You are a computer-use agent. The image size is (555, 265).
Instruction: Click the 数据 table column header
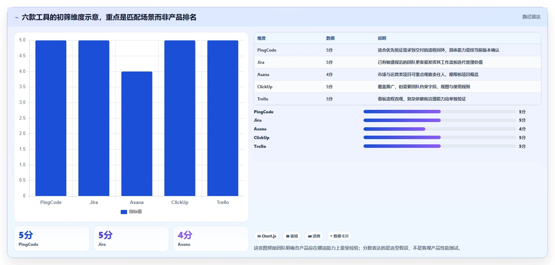(330, 38)
